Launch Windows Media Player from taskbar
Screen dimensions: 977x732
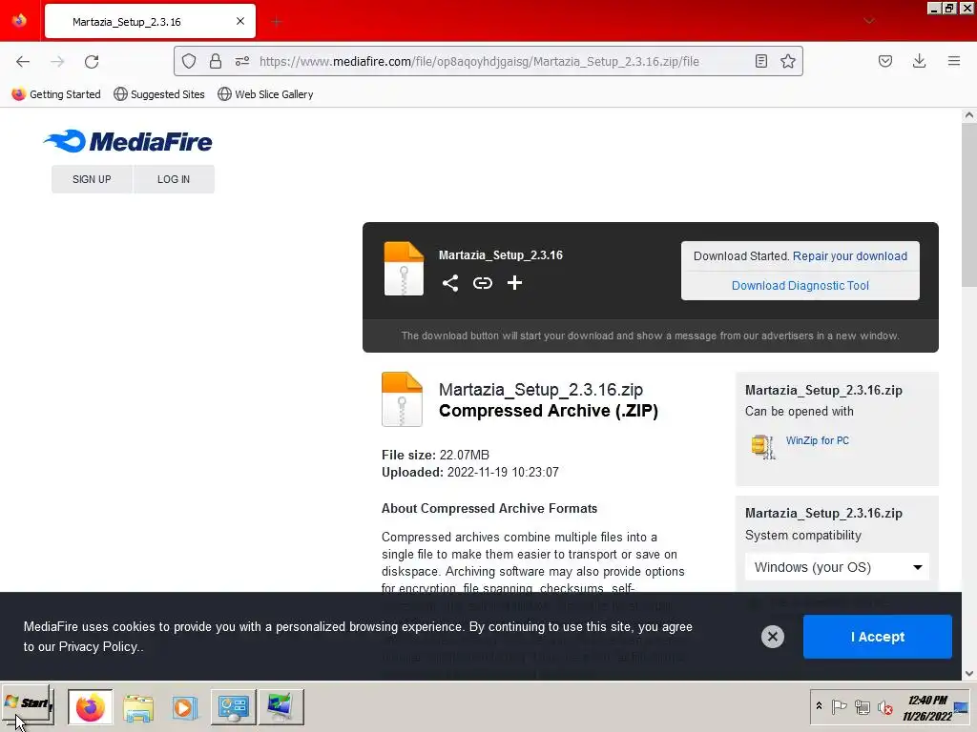(x=184, y=707)
